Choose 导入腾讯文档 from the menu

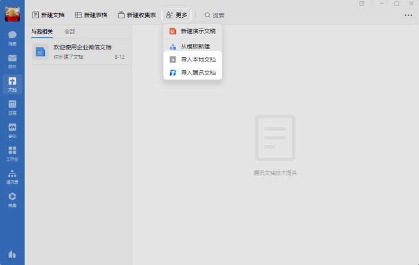click(x=193, y=73)
